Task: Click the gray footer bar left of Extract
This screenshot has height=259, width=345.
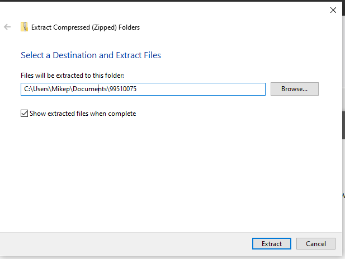Action: click(123, 243)
